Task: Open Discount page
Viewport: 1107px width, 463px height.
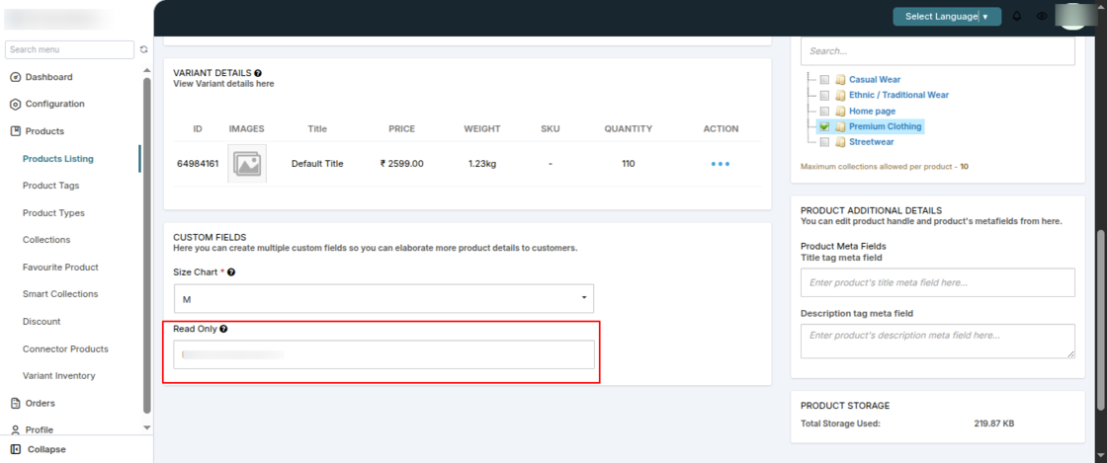Action: pyautogui.click(x=42, y=322)
